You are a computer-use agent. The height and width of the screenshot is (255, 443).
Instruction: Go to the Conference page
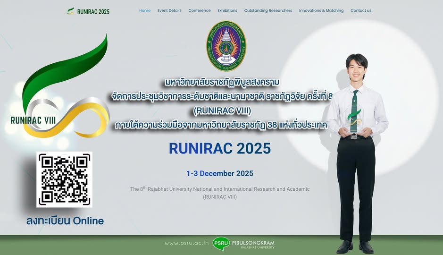pyautogui.click(x=200, y=10)
